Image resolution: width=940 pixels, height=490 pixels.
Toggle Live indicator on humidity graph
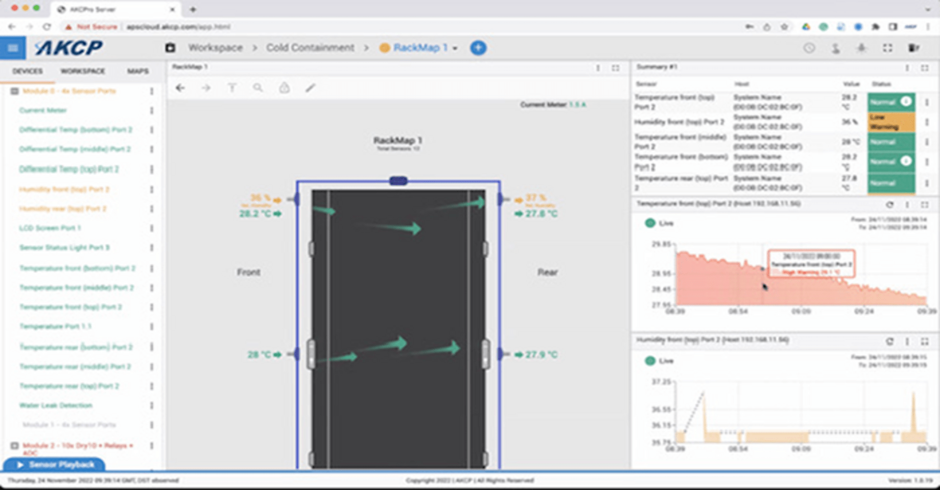[650, 361]
